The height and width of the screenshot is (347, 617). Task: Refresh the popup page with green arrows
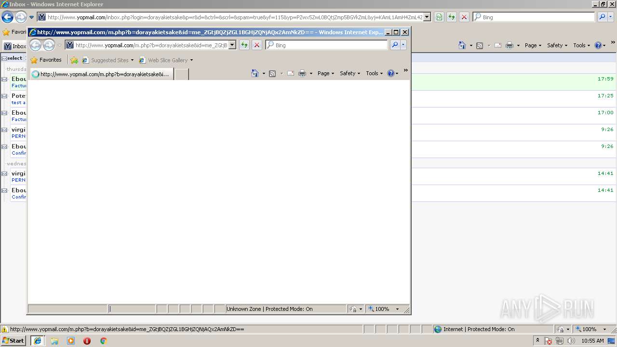244,45
